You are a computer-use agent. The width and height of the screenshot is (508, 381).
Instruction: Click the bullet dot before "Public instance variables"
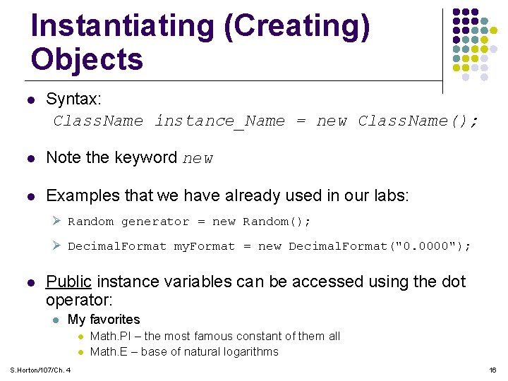point(30,283)
